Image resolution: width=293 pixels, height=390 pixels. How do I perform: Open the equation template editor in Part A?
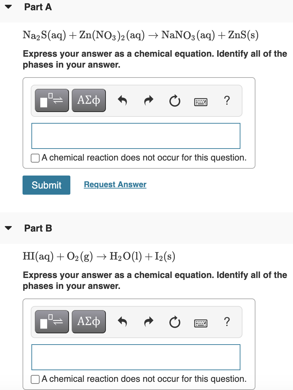click(52, 100)
